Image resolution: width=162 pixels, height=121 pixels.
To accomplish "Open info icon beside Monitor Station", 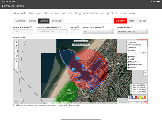I will point(131,27).
